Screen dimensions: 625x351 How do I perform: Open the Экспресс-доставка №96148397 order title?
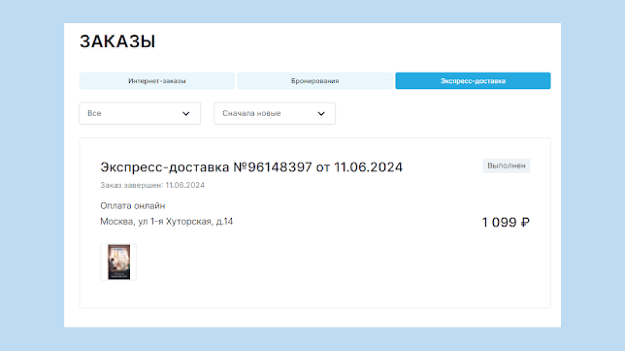[251, 167]
